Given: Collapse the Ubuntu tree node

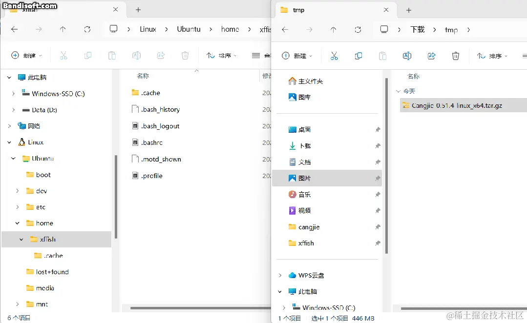Looking at the screenshot, I should [14, 159].
